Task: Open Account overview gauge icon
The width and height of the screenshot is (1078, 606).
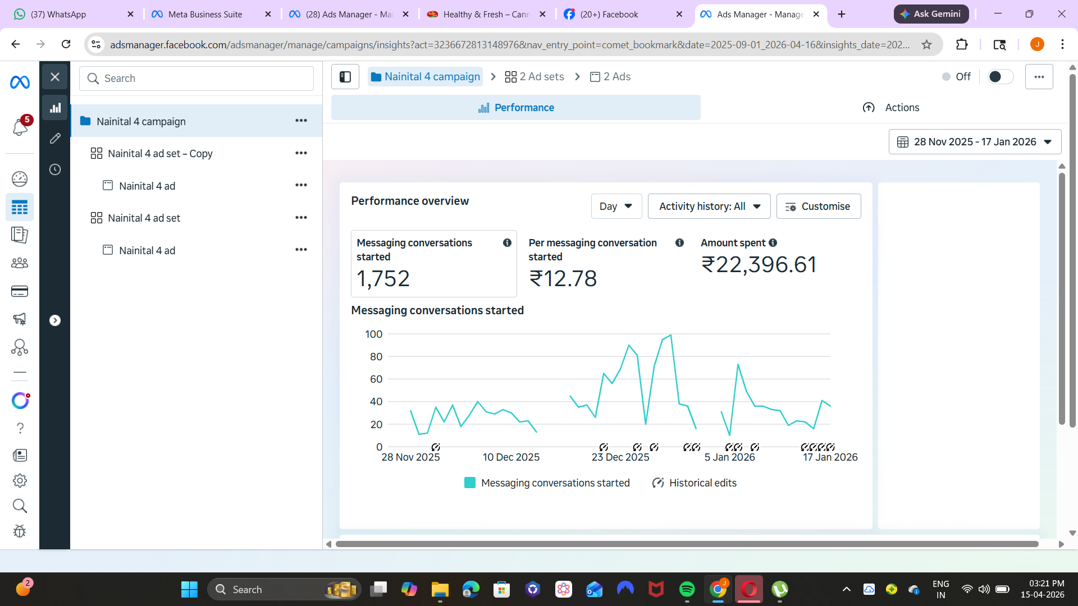Action: pos(20,178)
